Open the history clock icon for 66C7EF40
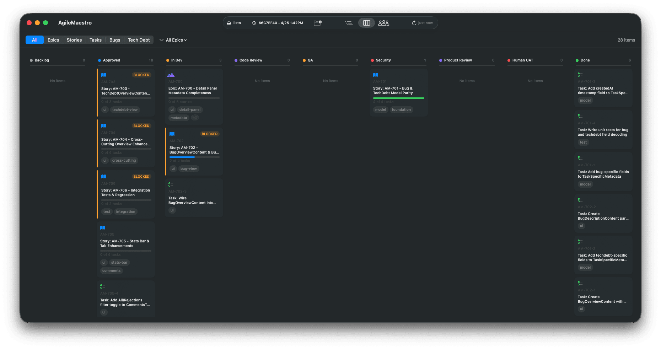Screen dimensions: 661x349 coord(254,23)
